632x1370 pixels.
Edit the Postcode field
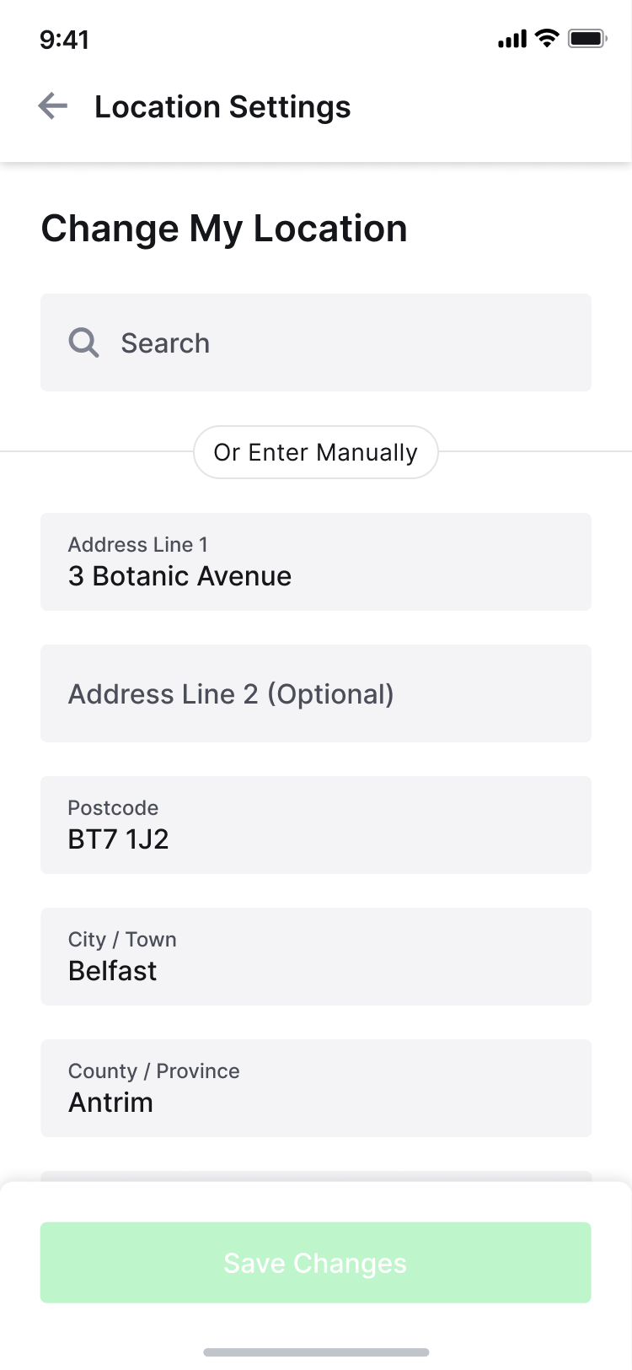tap(316, 825)
